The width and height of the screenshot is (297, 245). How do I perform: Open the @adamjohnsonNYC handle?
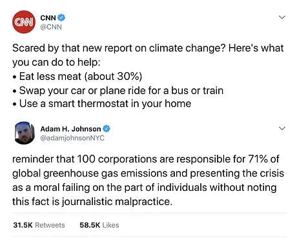72,138
